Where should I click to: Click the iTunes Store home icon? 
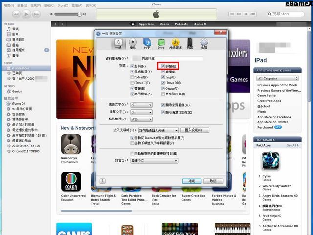click(x=133, y=24)
